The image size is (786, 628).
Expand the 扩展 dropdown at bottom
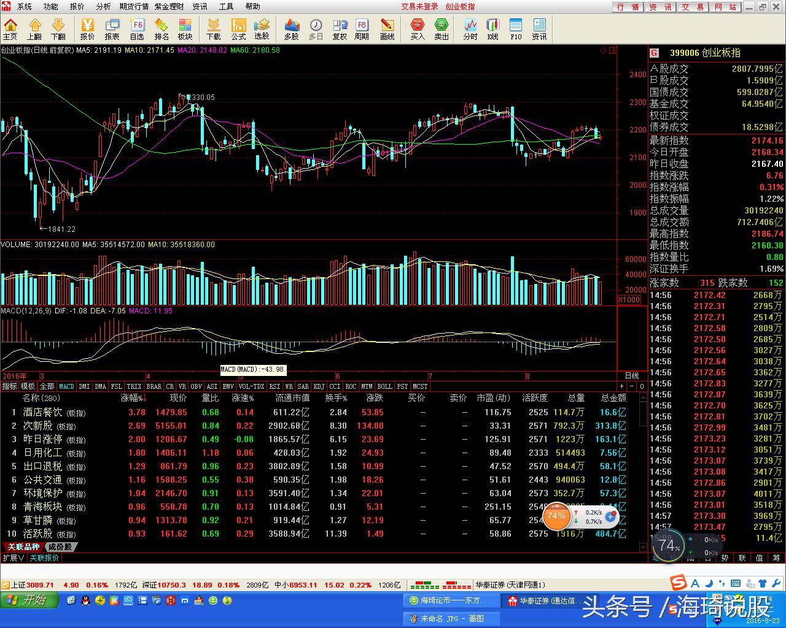13,558
